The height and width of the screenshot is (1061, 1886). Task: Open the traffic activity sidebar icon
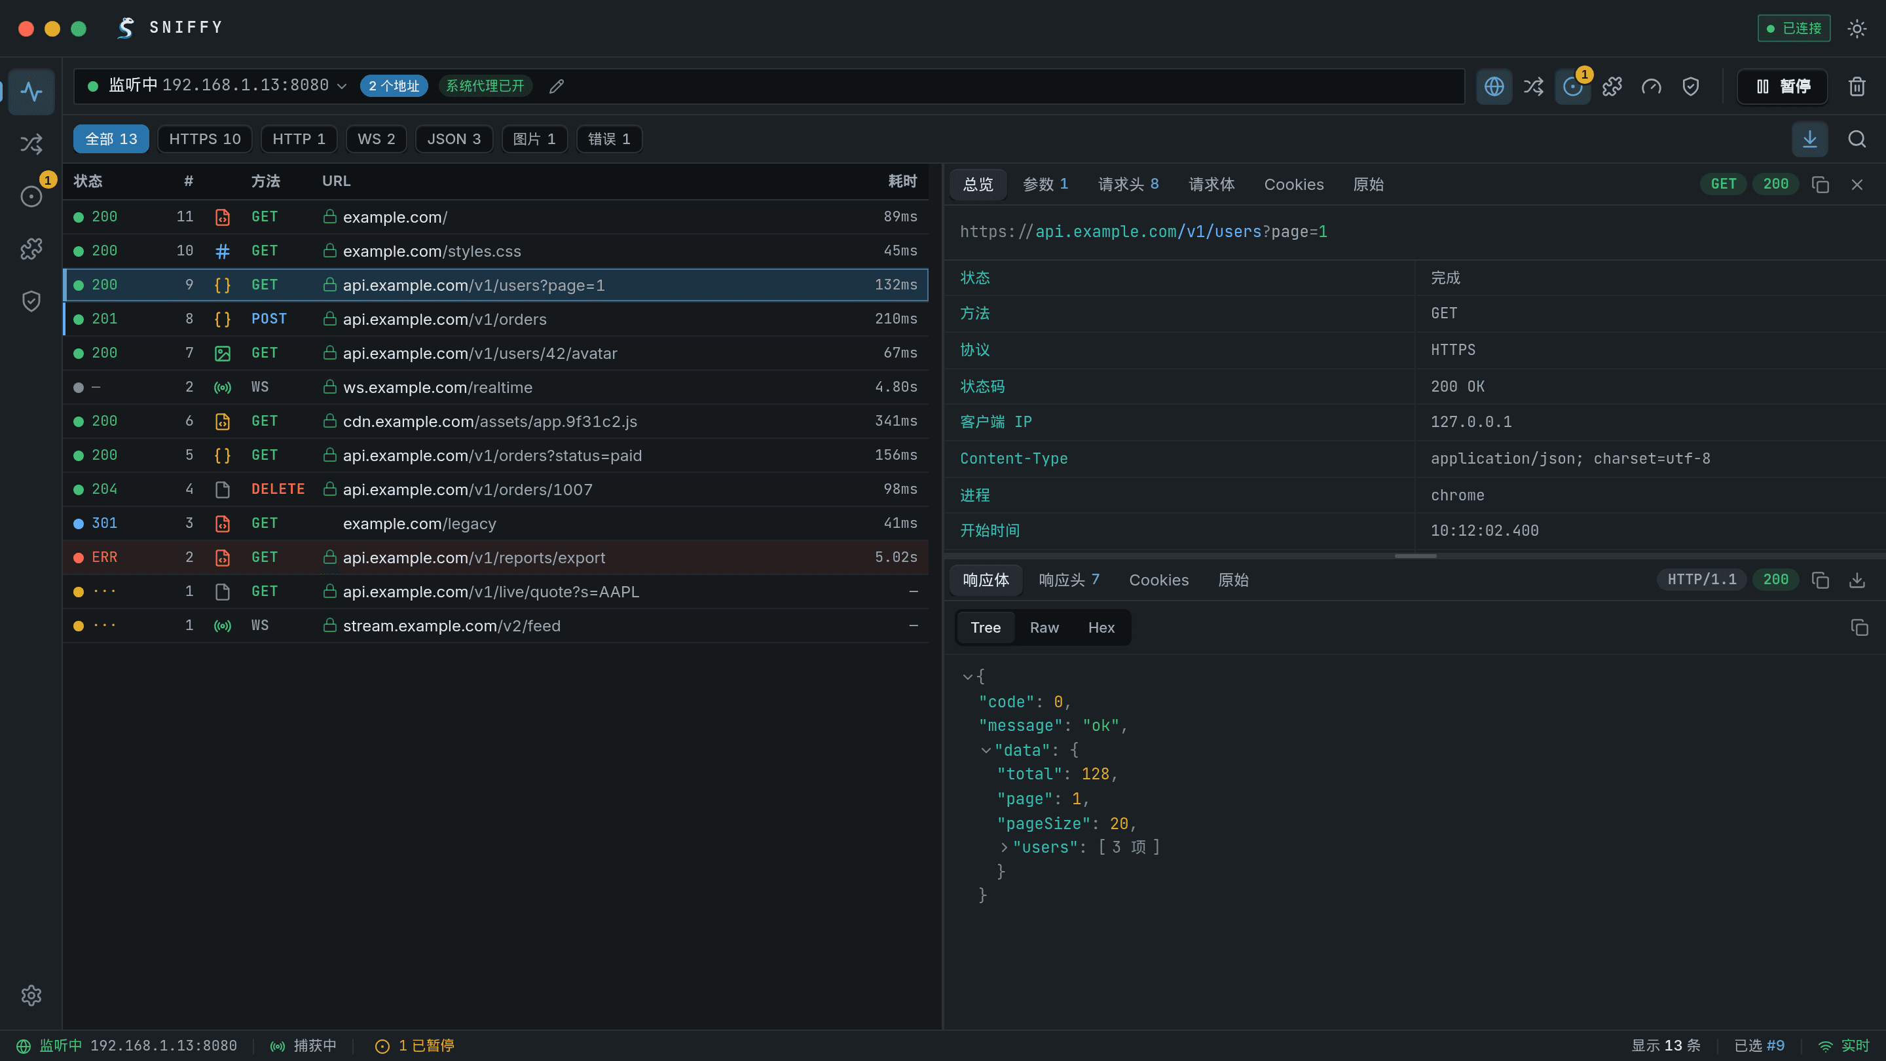point(31,92)
